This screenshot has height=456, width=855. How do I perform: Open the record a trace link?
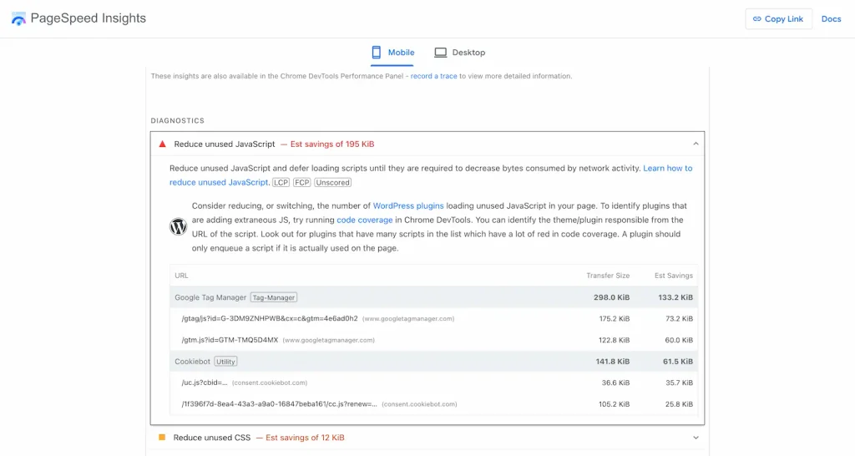[x=433, y=76]
